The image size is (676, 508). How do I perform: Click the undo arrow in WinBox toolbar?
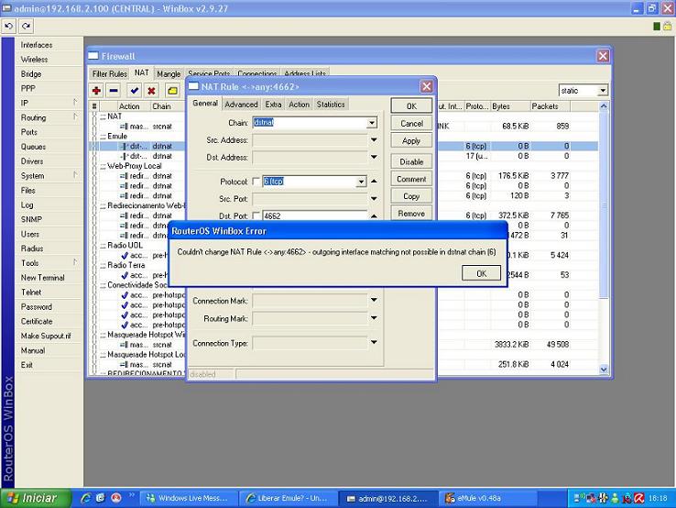click(x=9, y=26)
